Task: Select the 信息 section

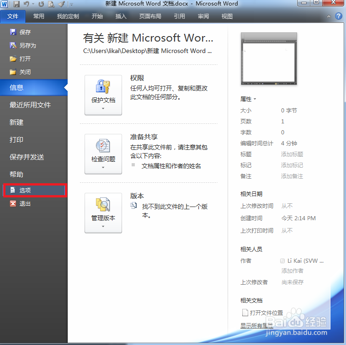Action: coord(34,88)
